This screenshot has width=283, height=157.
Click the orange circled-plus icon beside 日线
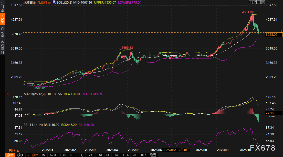[49, 2]
